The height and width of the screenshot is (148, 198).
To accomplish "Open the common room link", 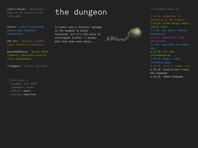I will 26,43.
